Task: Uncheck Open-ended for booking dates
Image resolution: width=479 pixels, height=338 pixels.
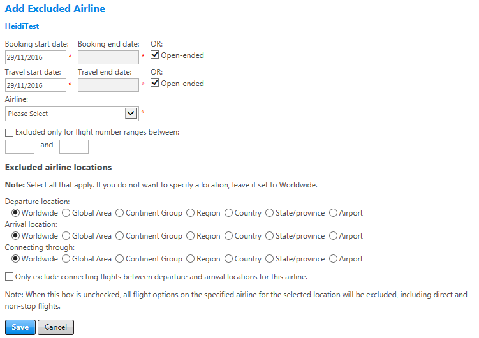Action: coord(155,55)
